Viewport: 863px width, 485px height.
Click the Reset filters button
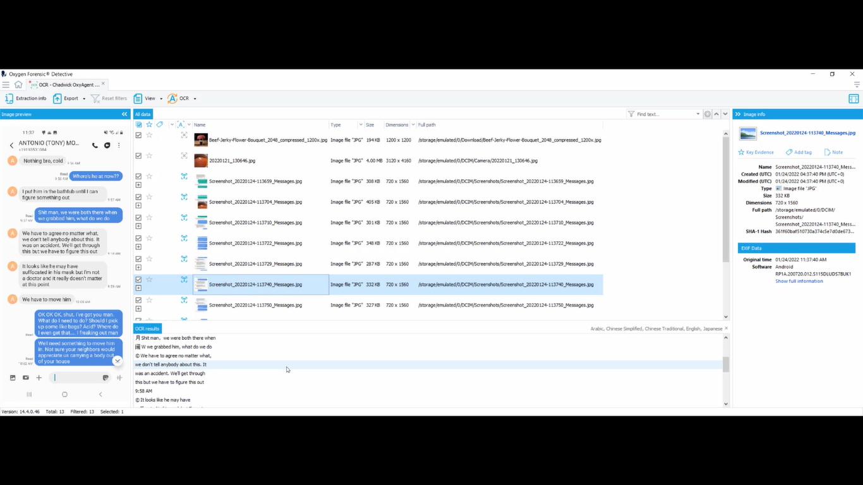coord(109,99)
